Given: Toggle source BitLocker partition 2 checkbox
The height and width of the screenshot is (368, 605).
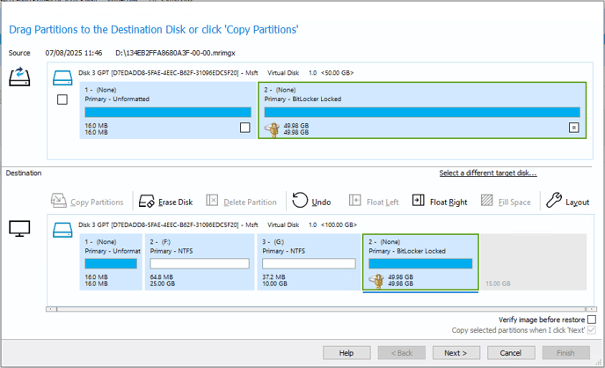Looking at the screenshot, I should point(573,128).
